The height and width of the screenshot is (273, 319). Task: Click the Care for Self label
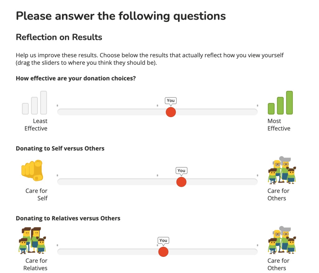37,195
